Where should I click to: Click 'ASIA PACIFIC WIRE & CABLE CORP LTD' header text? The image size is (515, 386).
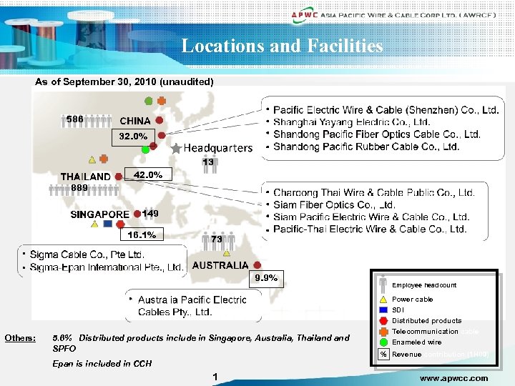408,15
